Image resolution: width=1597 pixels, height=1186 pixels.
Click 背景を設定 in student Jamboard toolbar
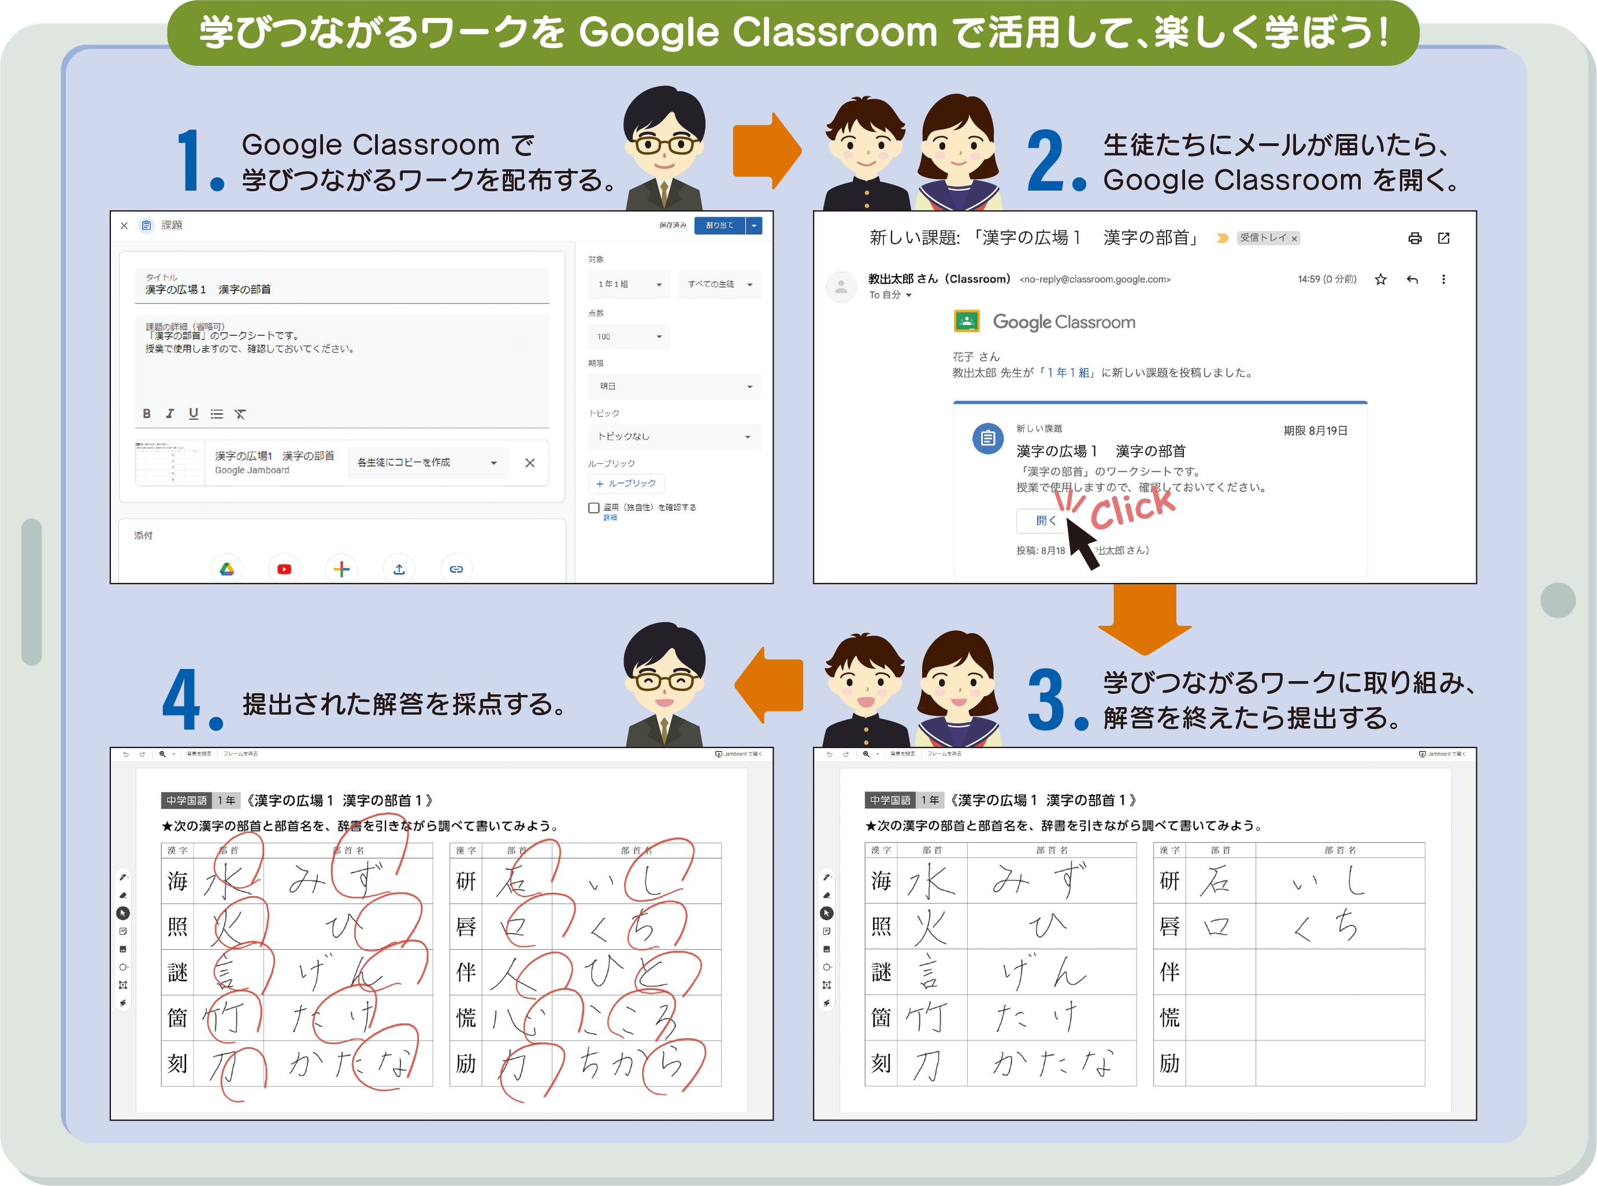903,754
